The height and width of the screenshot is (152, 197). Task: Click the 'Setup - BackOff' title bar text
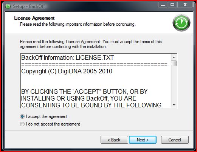coord(29,6)
